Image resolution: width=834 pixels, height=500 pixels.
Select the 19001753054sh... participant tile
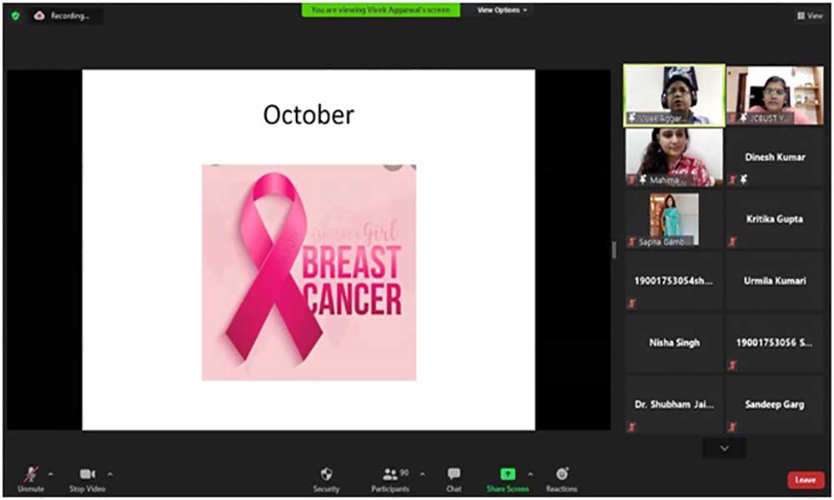pos(674,281)
